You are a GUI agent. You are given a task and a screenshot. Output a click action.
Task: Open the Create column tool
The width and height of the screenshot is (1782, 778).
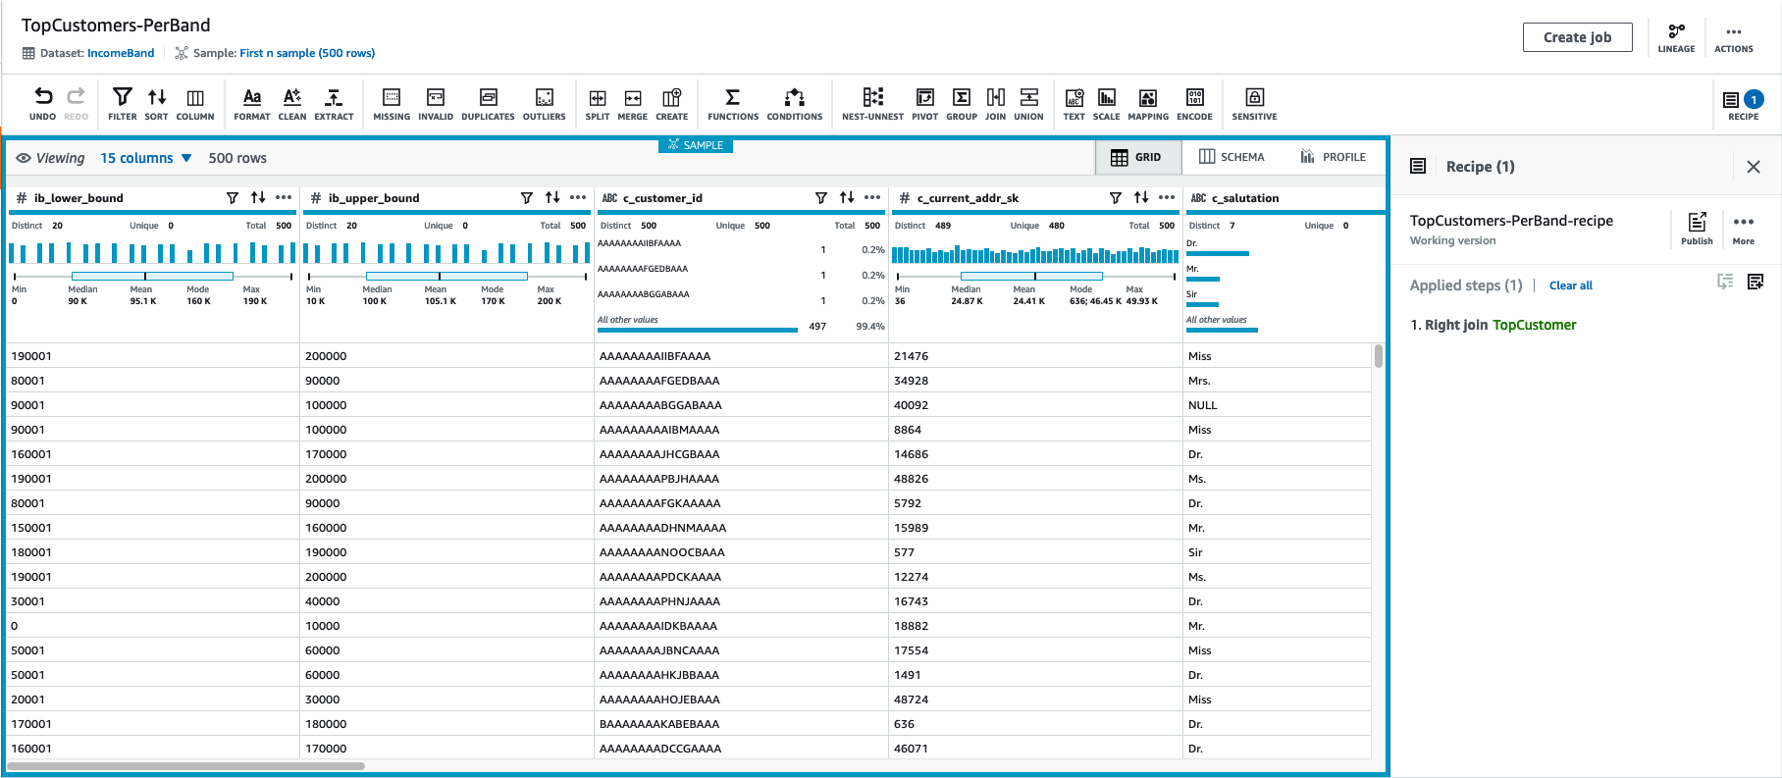pyautogui.click(x=672, y=103)
